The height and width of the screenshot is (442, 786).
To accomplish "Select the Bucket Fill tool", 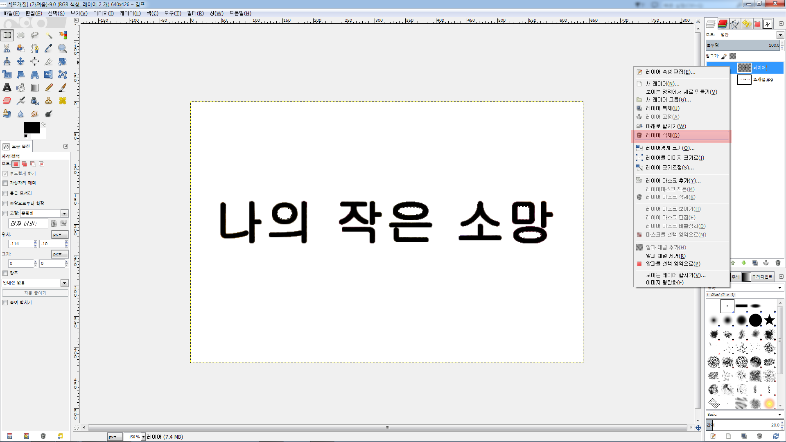I will coord(21,88).
